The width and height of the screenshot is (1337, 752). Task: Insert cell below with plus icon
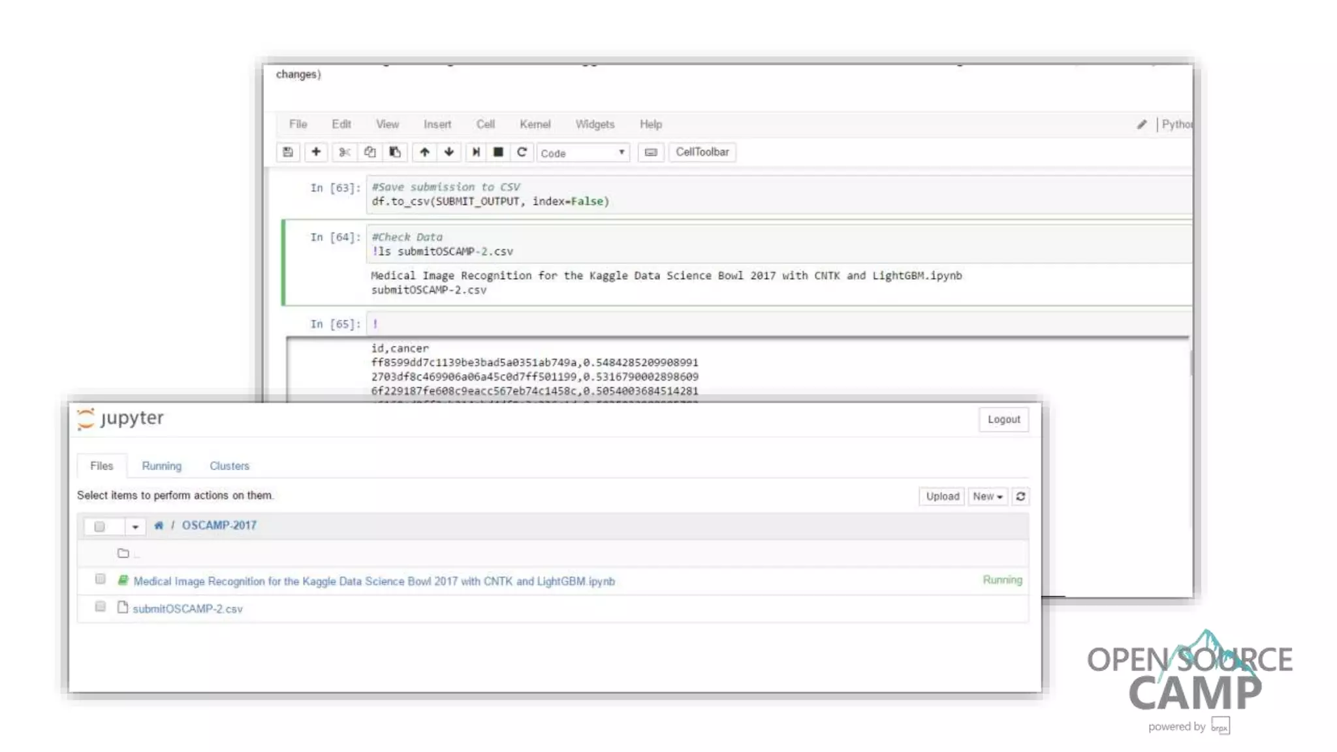coord(316,152)
